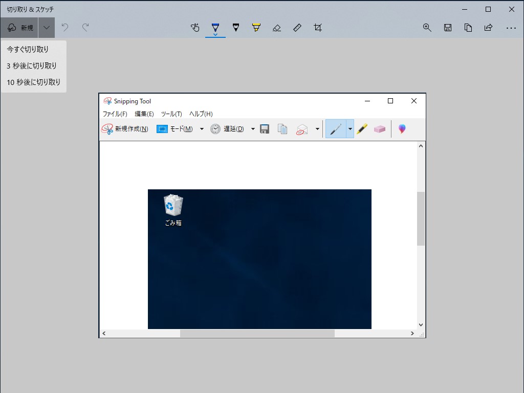Enable the highlighter in Snipping Tool
524x393 pixels.
[x=362, y=128]
